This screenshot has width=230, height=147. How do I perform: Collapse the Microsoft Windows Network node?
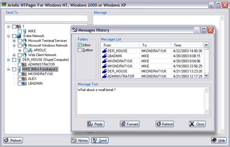pyautogui.click(x=14, y=46)
